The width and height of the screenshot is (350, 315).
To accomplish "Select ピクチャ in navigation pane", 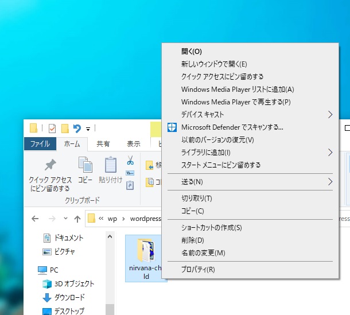I will click(x=59, y=252).
